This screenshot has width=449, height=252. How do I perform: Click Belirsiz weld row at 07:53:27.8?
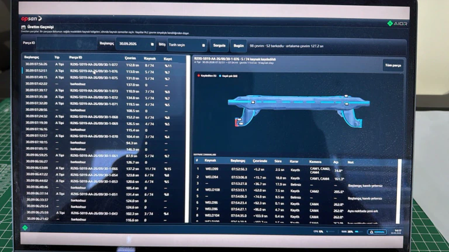pos(295,184)
